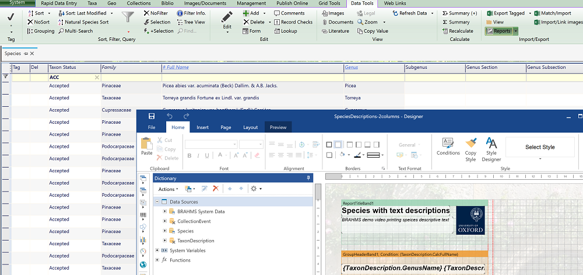Open the Actions dropdown in Dictionary
The height and width of the screenshot is (275, 583).
click(x=168, y=189)
